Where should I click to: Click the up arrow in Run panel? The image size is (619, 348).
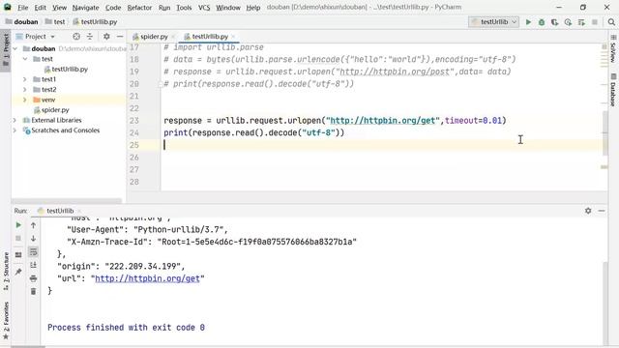point(33,225)
